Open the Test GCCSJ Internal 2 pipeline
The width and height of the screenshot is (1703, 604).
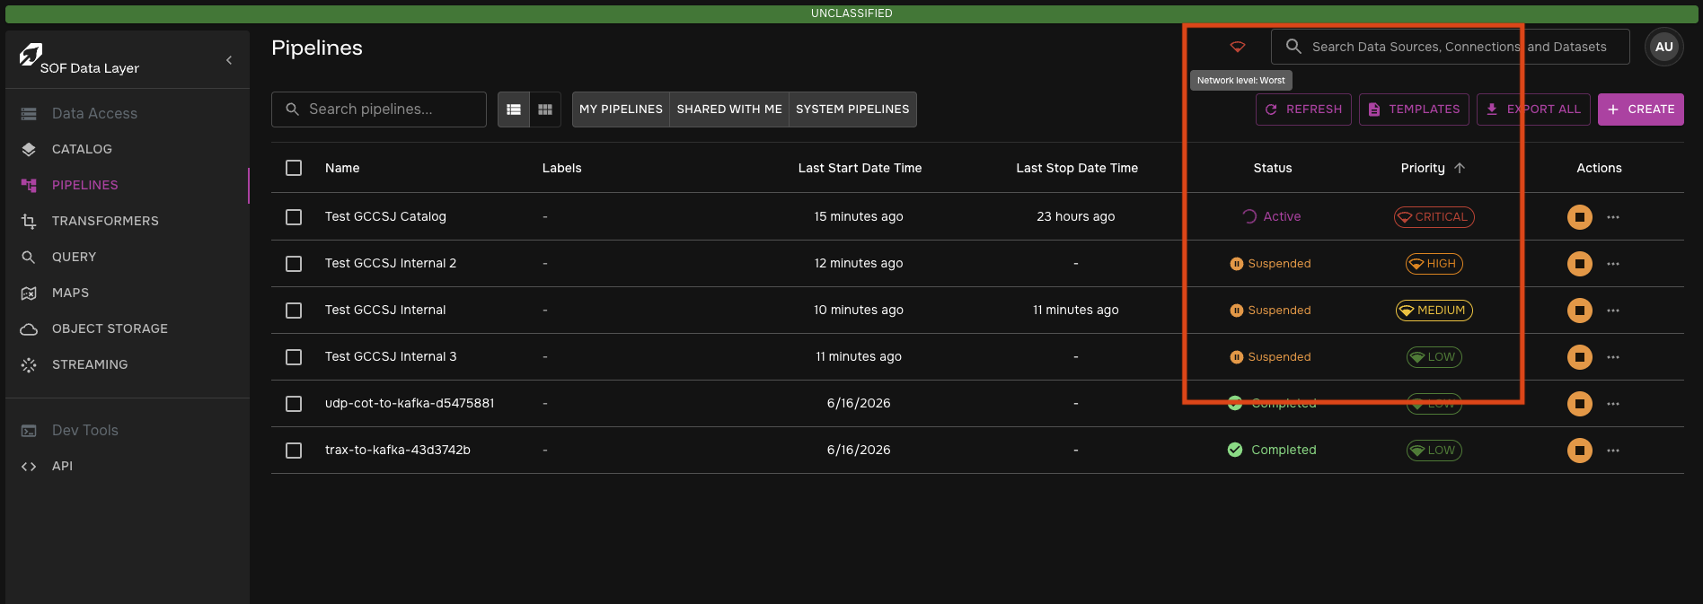tap(391, 263)
